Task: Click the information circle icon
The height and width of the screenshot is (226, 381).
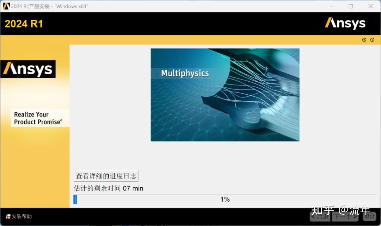Action: [372, 40]
